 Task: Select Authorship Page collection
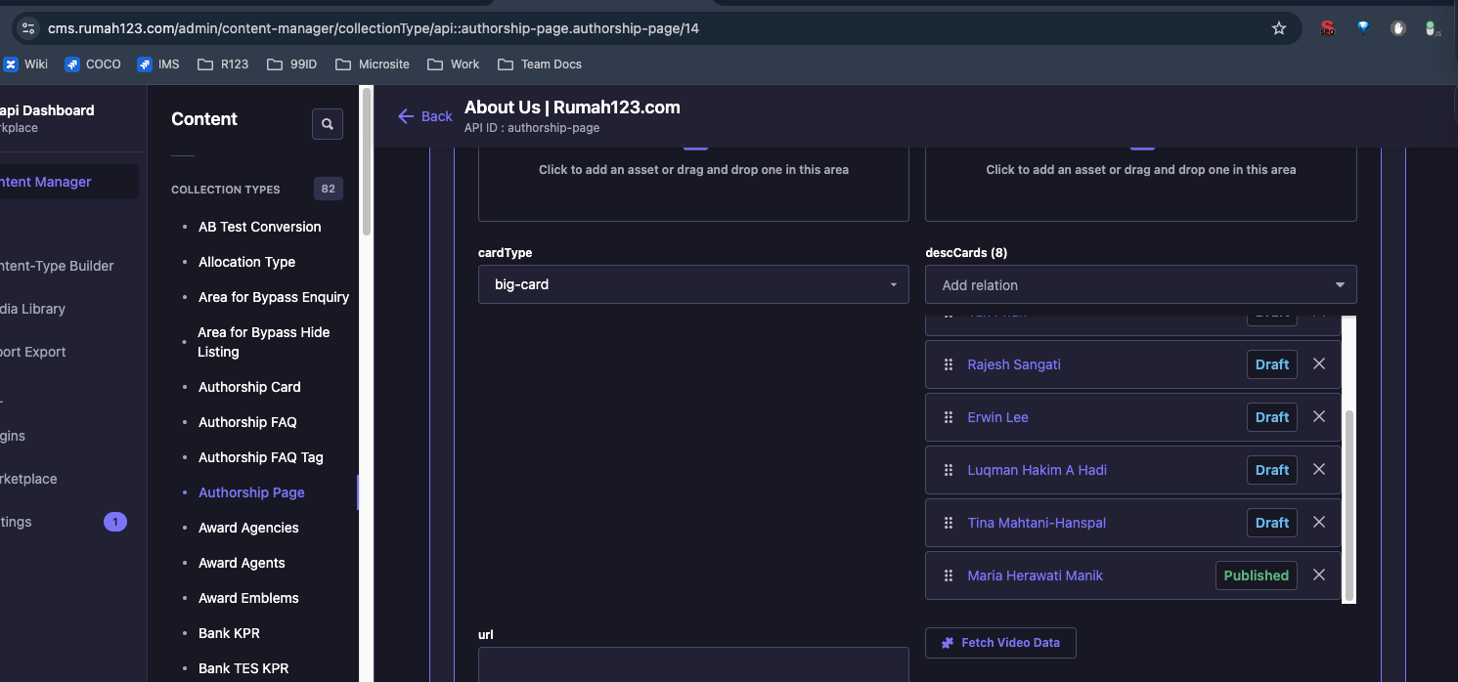(251, 492)
